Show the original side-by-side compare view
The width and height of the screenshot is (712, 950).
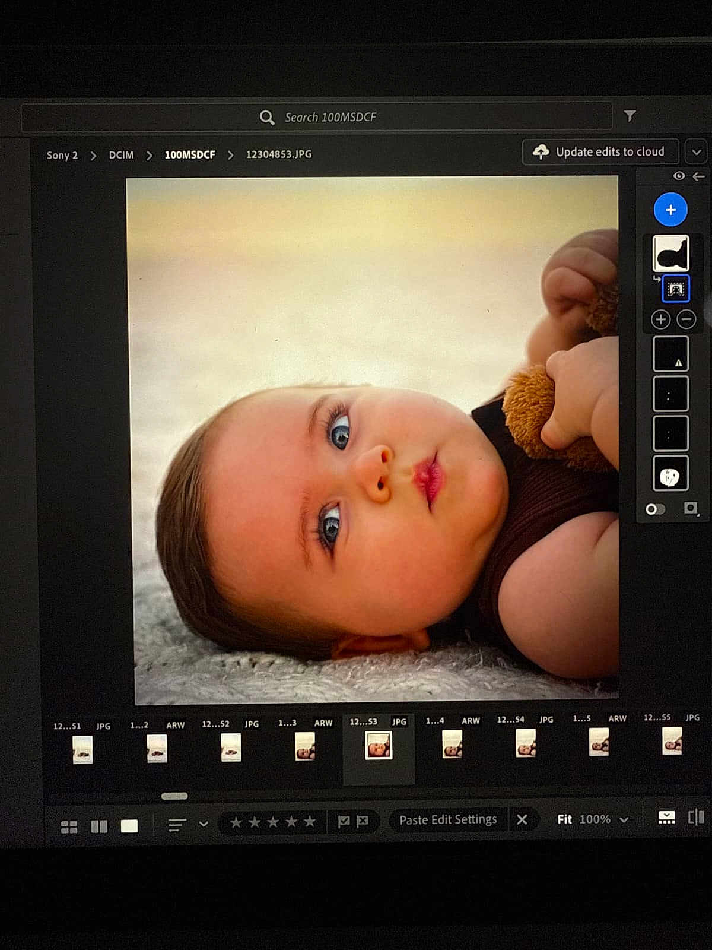pyautogui.click(x=695, y=818)
